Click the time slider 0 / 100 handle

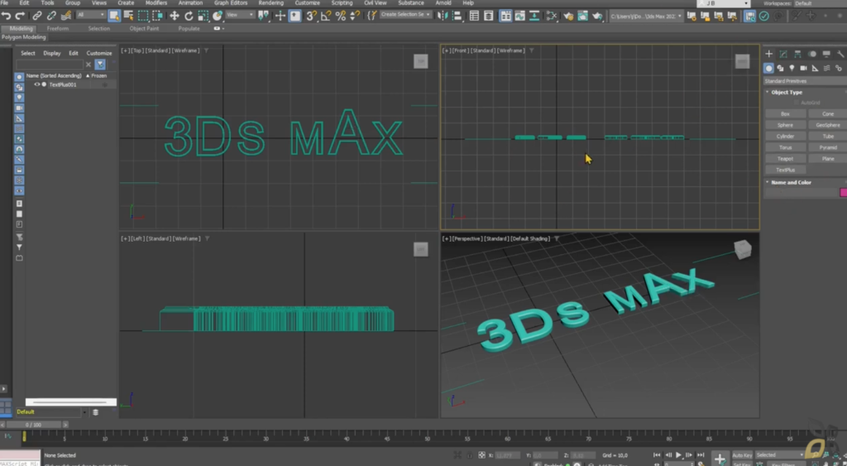point(34,425)
